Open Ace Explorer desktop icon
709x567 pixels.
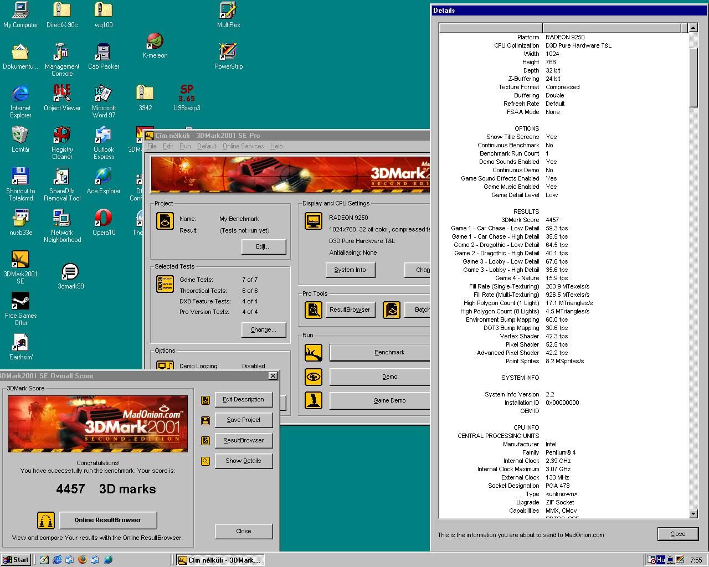pos(104,181)
